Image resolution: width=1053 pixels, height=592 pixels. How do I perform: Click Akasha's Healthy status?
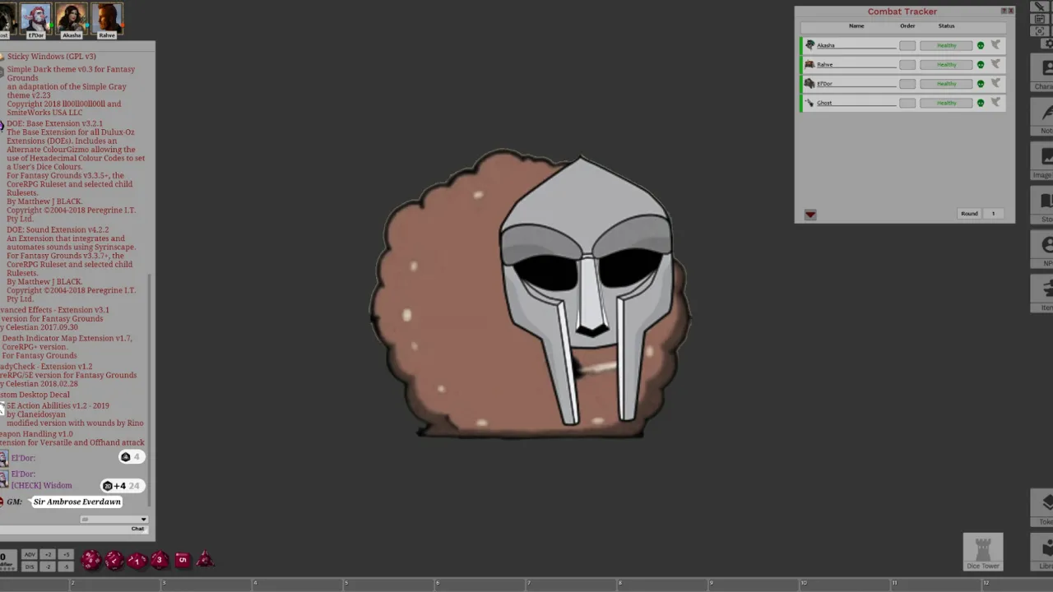(x=946, y=45)
